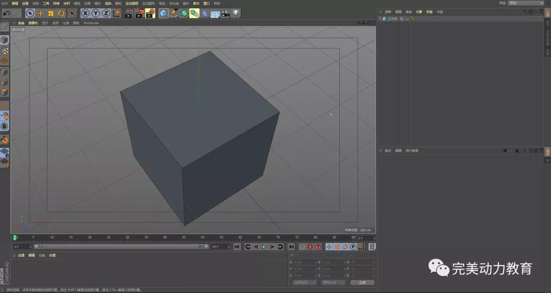Add a Camera object from toolbar
The width and height of the screenshot is (551, 293).
[x=225, y=13]
